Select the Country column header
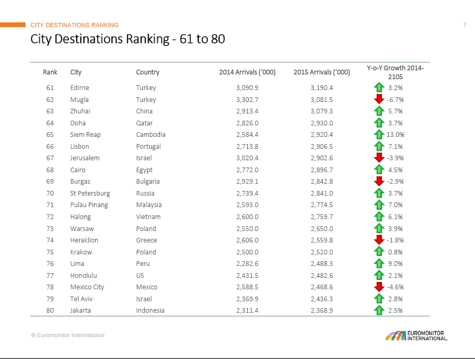 pyautogui.click(x=148, y=72)
